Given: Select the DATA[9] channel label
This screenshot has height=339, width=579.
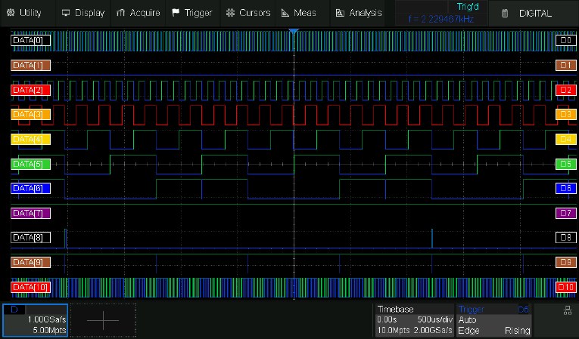Looking at the screenshot, I should coord(30,262).
